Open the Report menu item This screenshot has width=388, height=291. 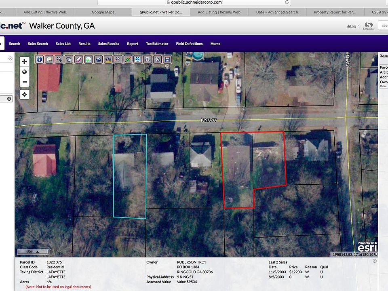pyautogui.click(x=133, y=44)
